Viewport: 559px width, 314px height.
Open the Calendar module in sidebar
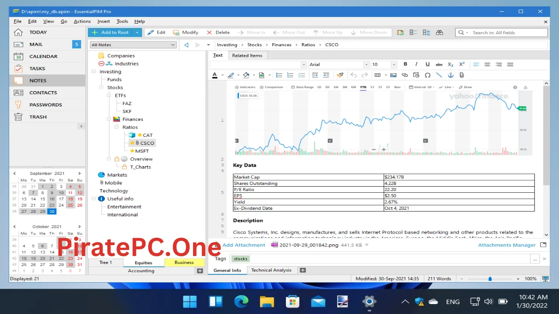tap(47, 56)
